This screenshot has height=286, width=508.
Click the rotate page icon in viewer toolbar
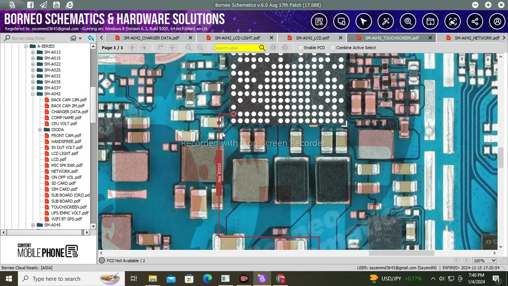coord(160,48)
